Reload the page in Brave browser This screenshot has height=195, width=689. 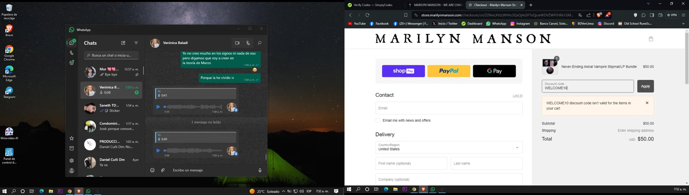[367, 15]
